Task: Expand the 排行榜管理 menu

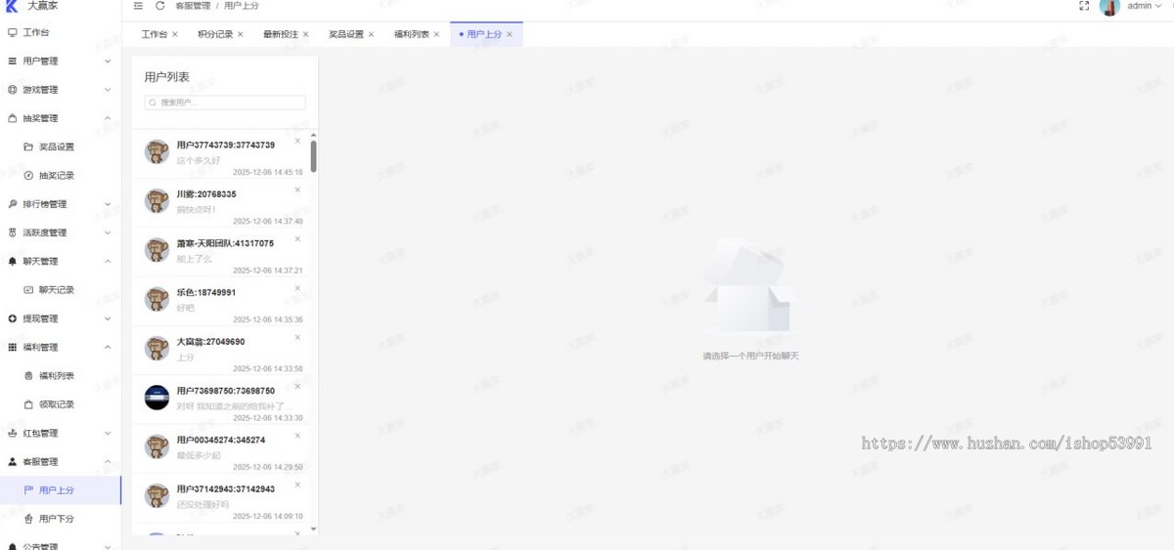Action: pyautogui.click(x=61, y=204)
